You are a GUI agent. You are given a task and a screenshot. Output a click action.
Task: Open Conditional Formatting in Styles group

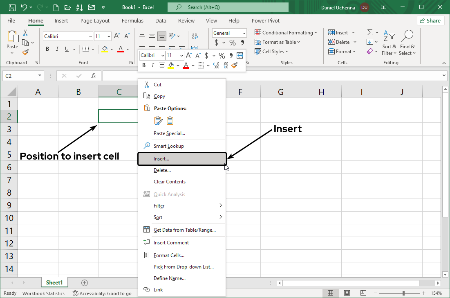pyautogui.click(x=286, y=33)
